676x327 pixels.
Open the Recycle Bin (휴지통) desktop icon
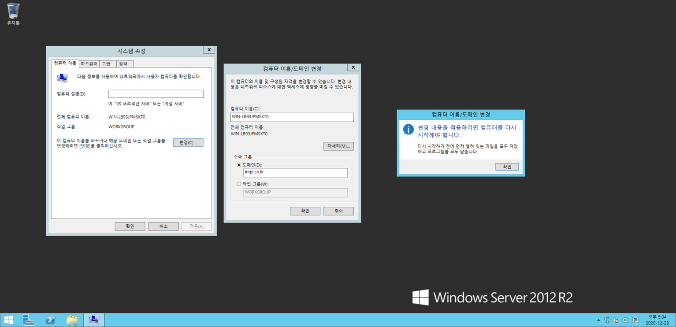13,14
